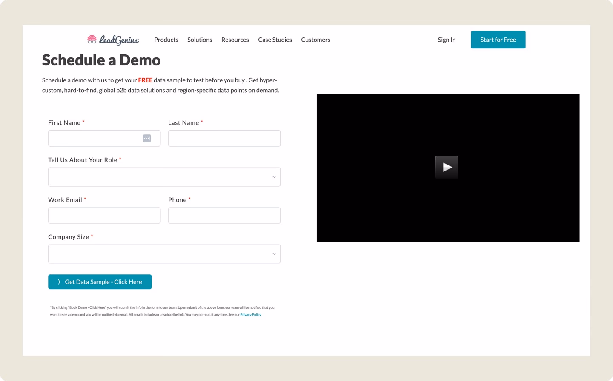Click the LeadGenius rose logo icon
The image size is (613, 381).
click(92, 39)
